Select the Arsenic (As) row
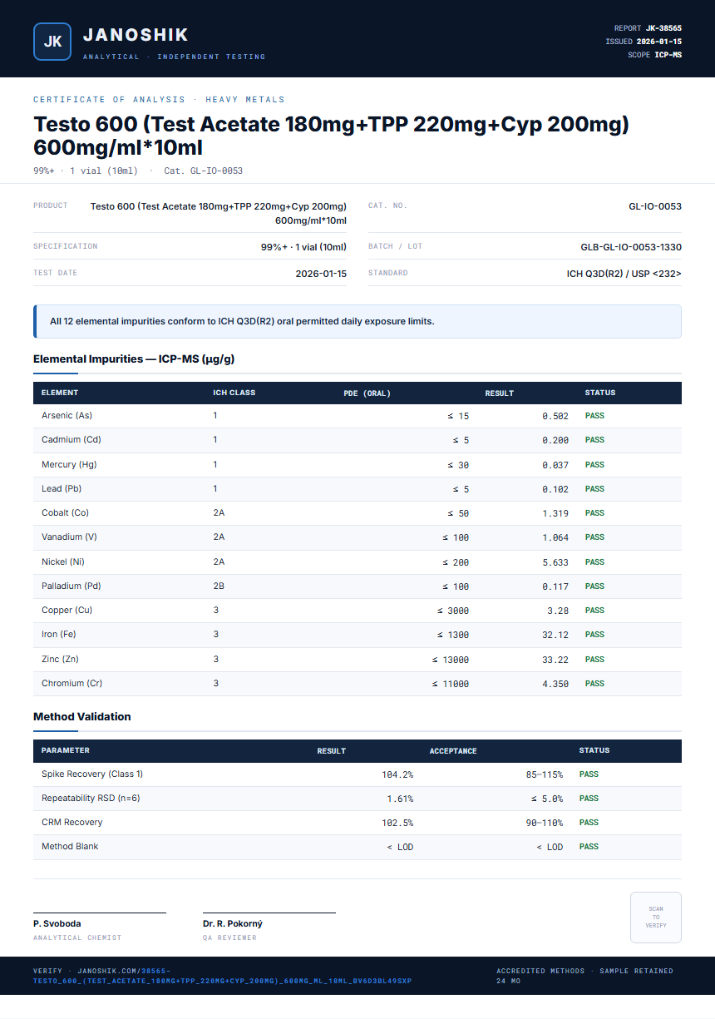 (x=357, y=416)
